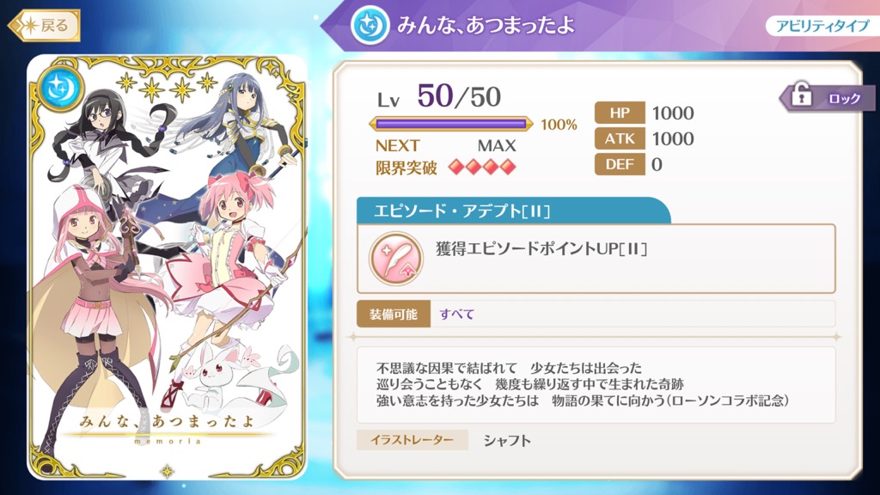Click the DEF stat label
The image size is (880, 495).
[620, 164]
